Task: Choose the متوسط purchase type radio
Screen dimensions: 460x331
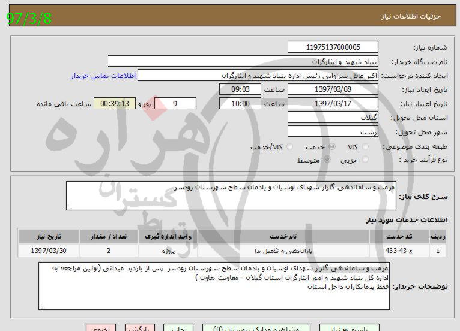Action: pos(327,160)
